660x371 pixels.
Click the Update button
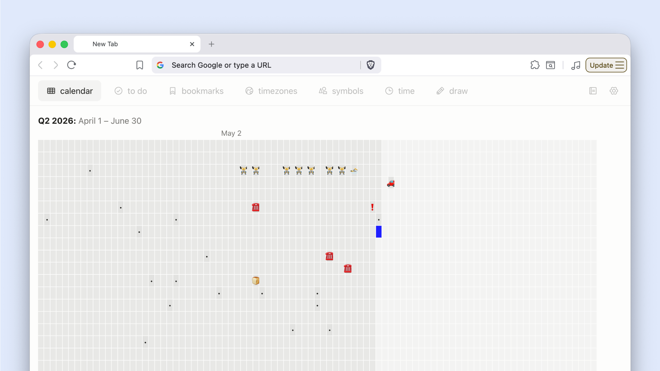coord(606,65)
